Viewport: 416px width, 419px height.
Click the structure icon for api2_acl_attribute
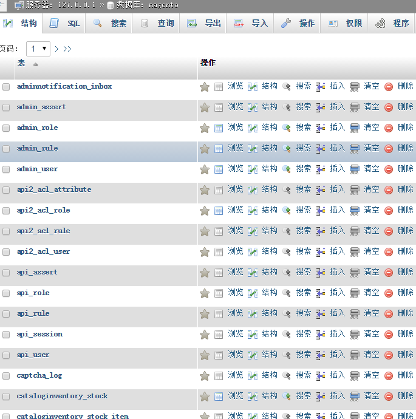click(253, 190)
